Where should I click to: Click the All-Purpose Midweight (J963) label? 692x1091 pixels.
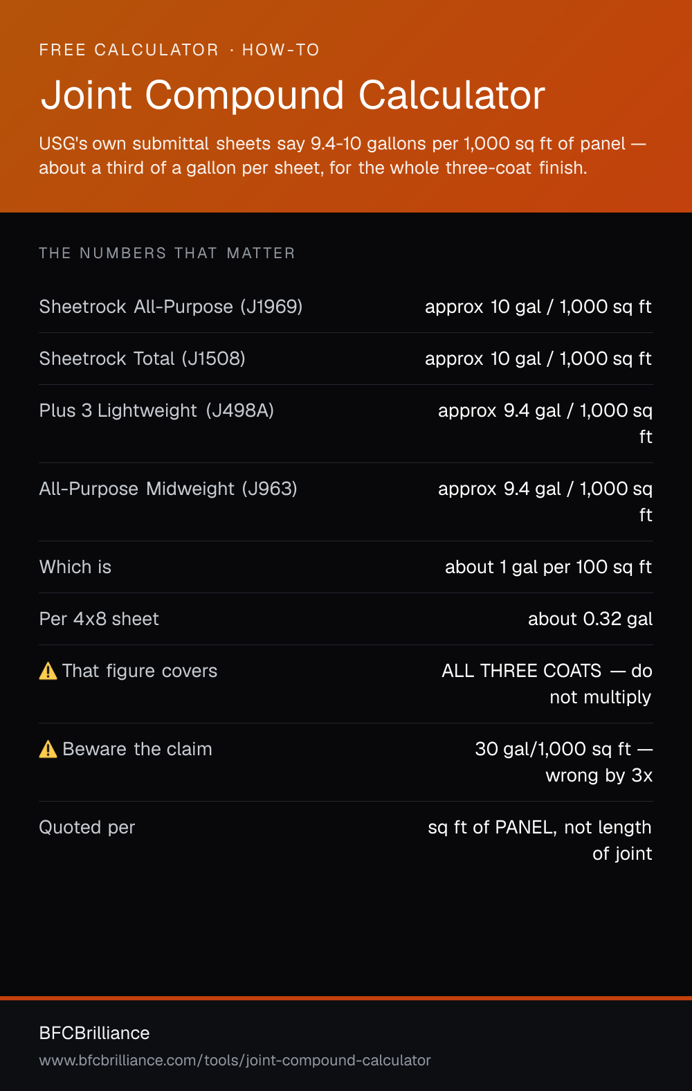168,489
